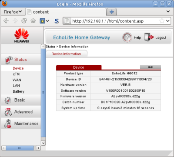
Task: Click the forward navigation arrow
Action: [15, 21]
